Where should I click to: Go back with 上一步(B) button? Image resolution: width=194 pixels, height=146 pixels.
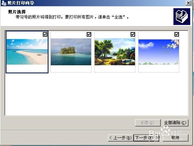click(x=121, y=138)
